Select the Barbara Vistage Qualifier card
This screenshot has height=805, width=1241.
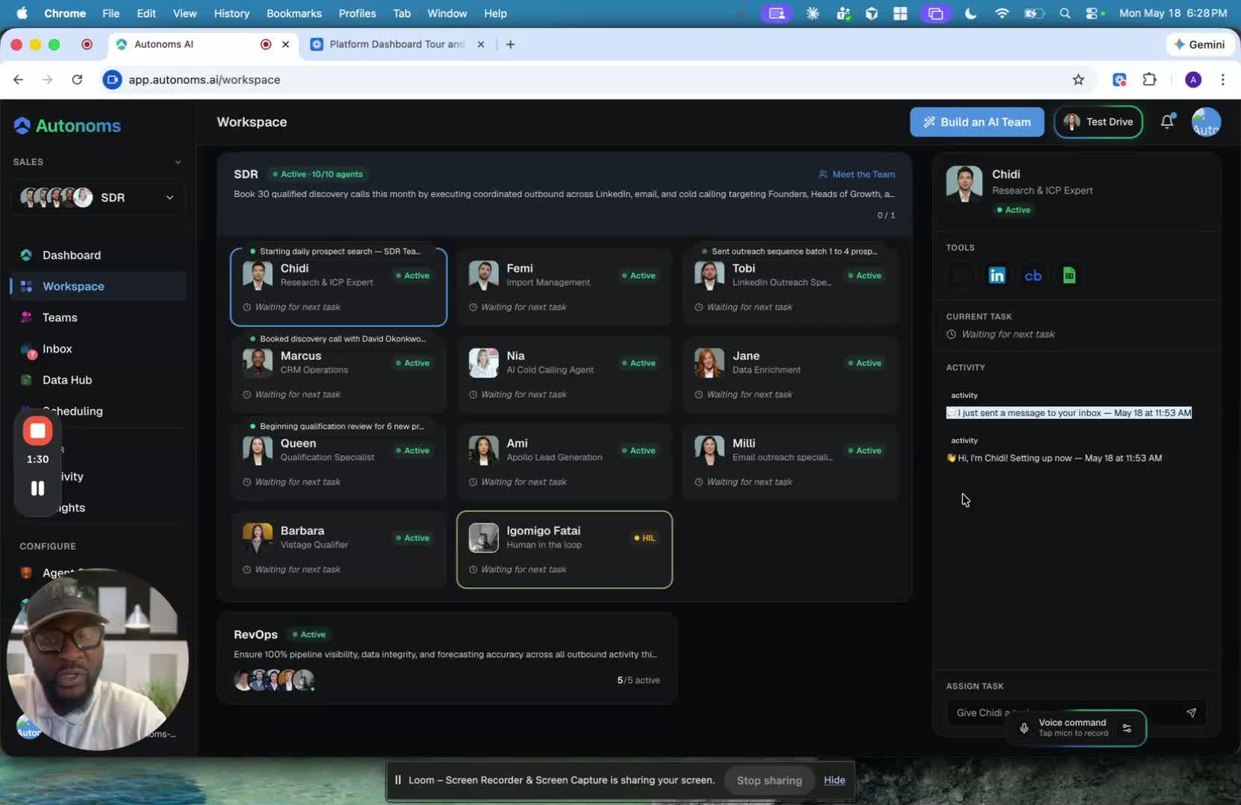(339, 550)
